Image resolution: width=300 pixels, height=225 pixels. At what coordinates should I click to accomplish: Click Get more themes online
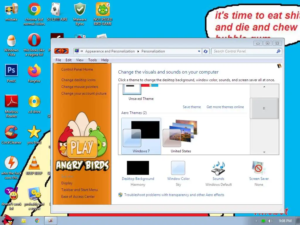(225, 107)
